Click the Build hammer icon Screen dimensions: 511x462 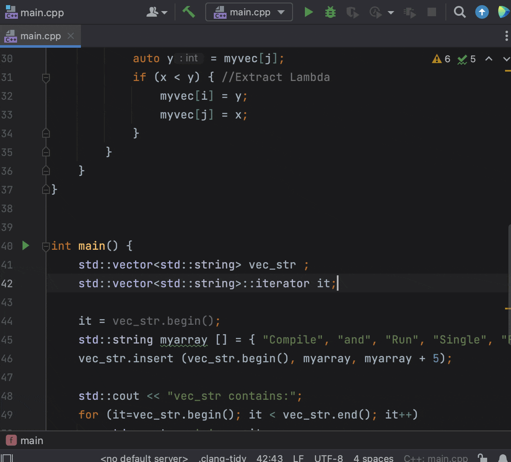pos(188,12)
